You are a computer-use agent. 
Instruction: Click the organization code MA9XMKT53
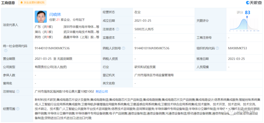pyautogui.click(x=237, y=48)
